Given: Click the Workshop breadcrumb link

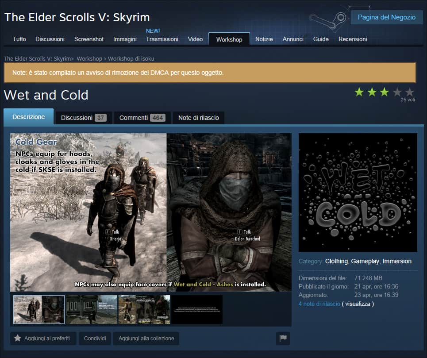Looking at the screenshot, I should point(89,58).
